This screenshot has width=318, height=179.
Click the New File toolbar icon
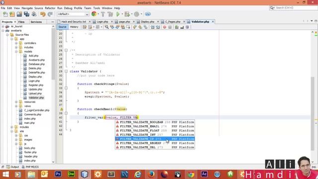5,14
